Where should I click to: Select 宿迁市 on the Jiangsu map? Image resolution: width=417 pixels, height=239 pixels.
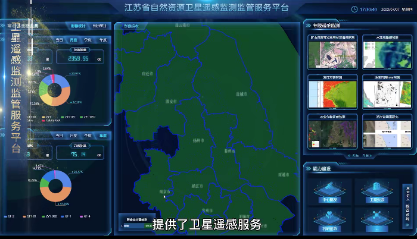[x=147, y=74]
